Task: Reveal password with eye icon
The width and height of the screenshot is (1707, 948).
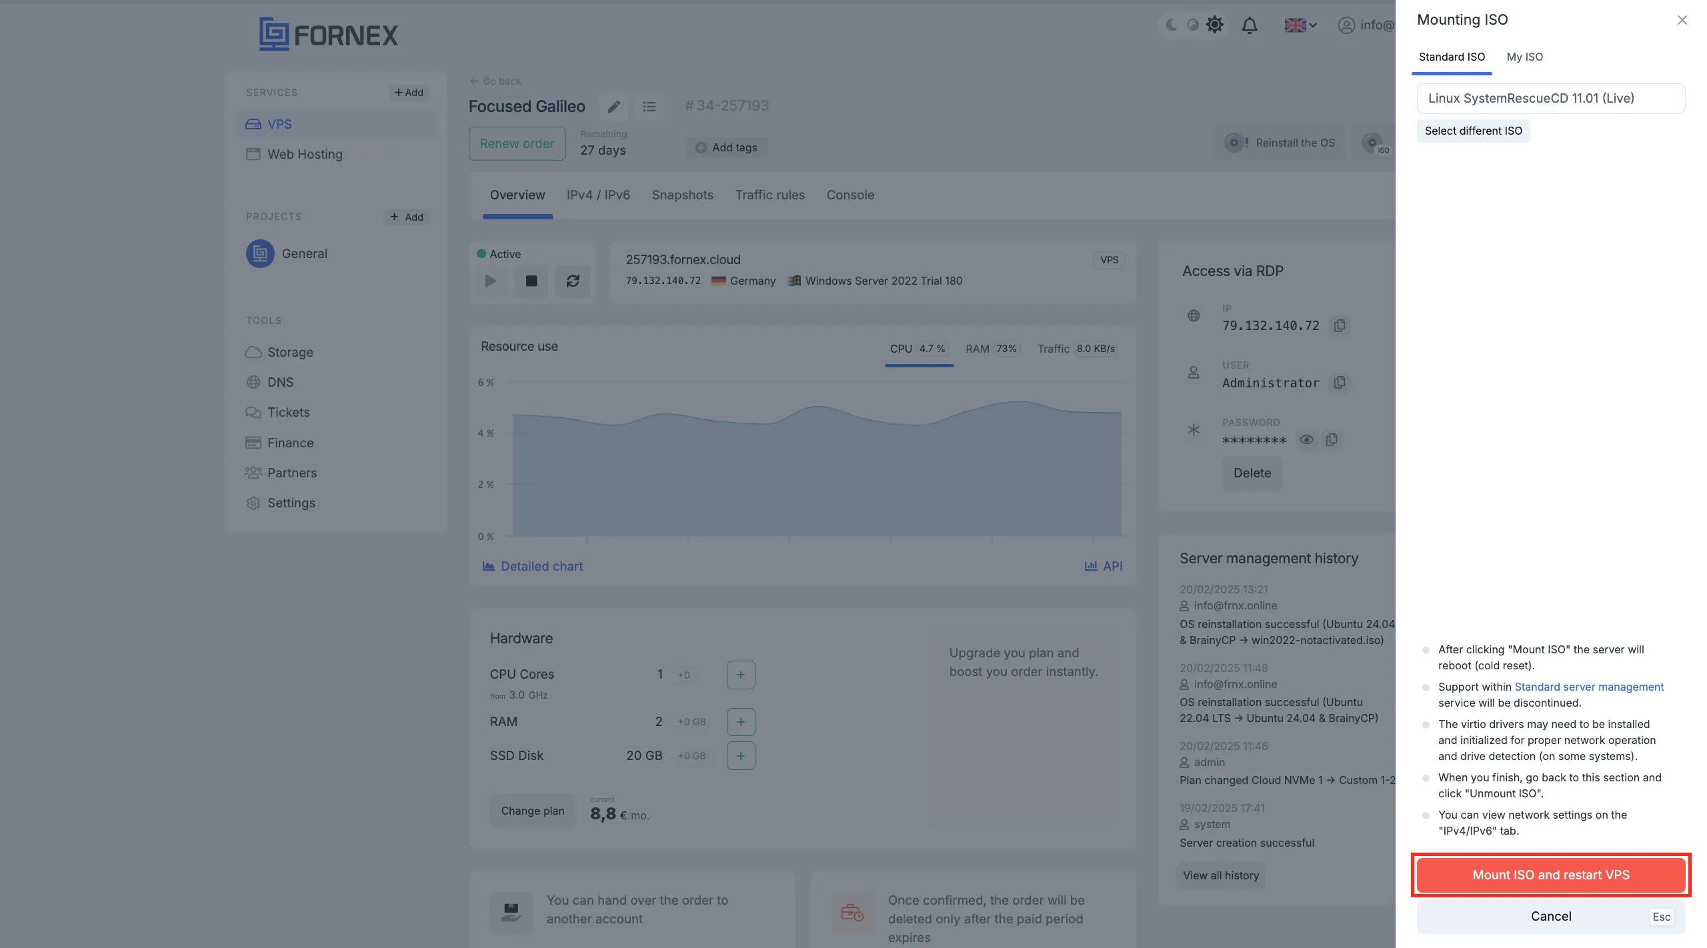Action: tap(1306, 439)
